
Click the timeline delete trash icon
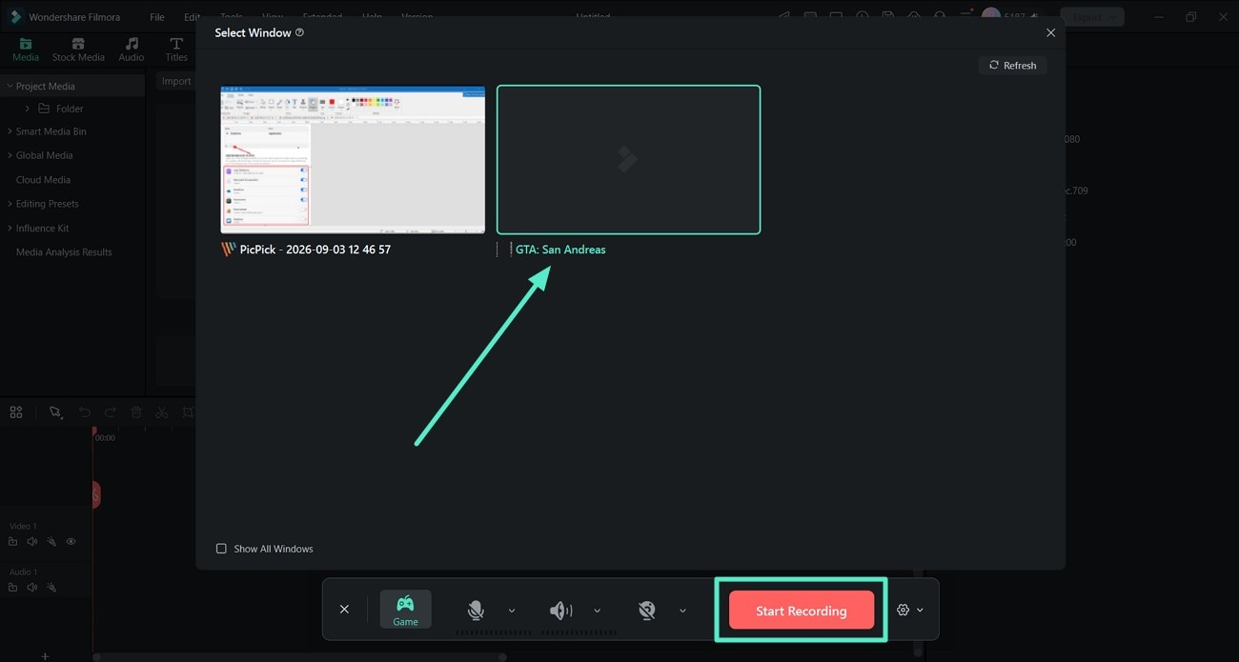(136, 412)
